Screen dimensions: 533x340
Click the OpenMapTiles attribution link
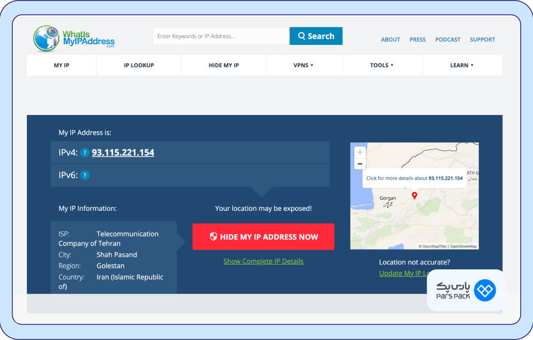tap(433, 246)
